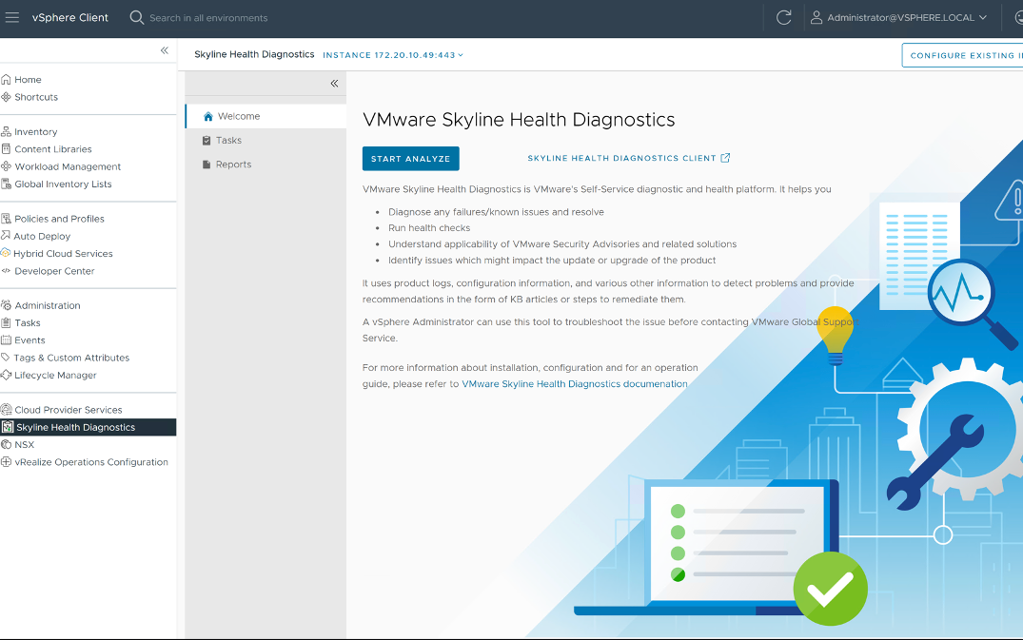Click the Lifecycle Manager icon
Screen dimensions: 1023x640
pyautogui.click(x=7, y=376)
